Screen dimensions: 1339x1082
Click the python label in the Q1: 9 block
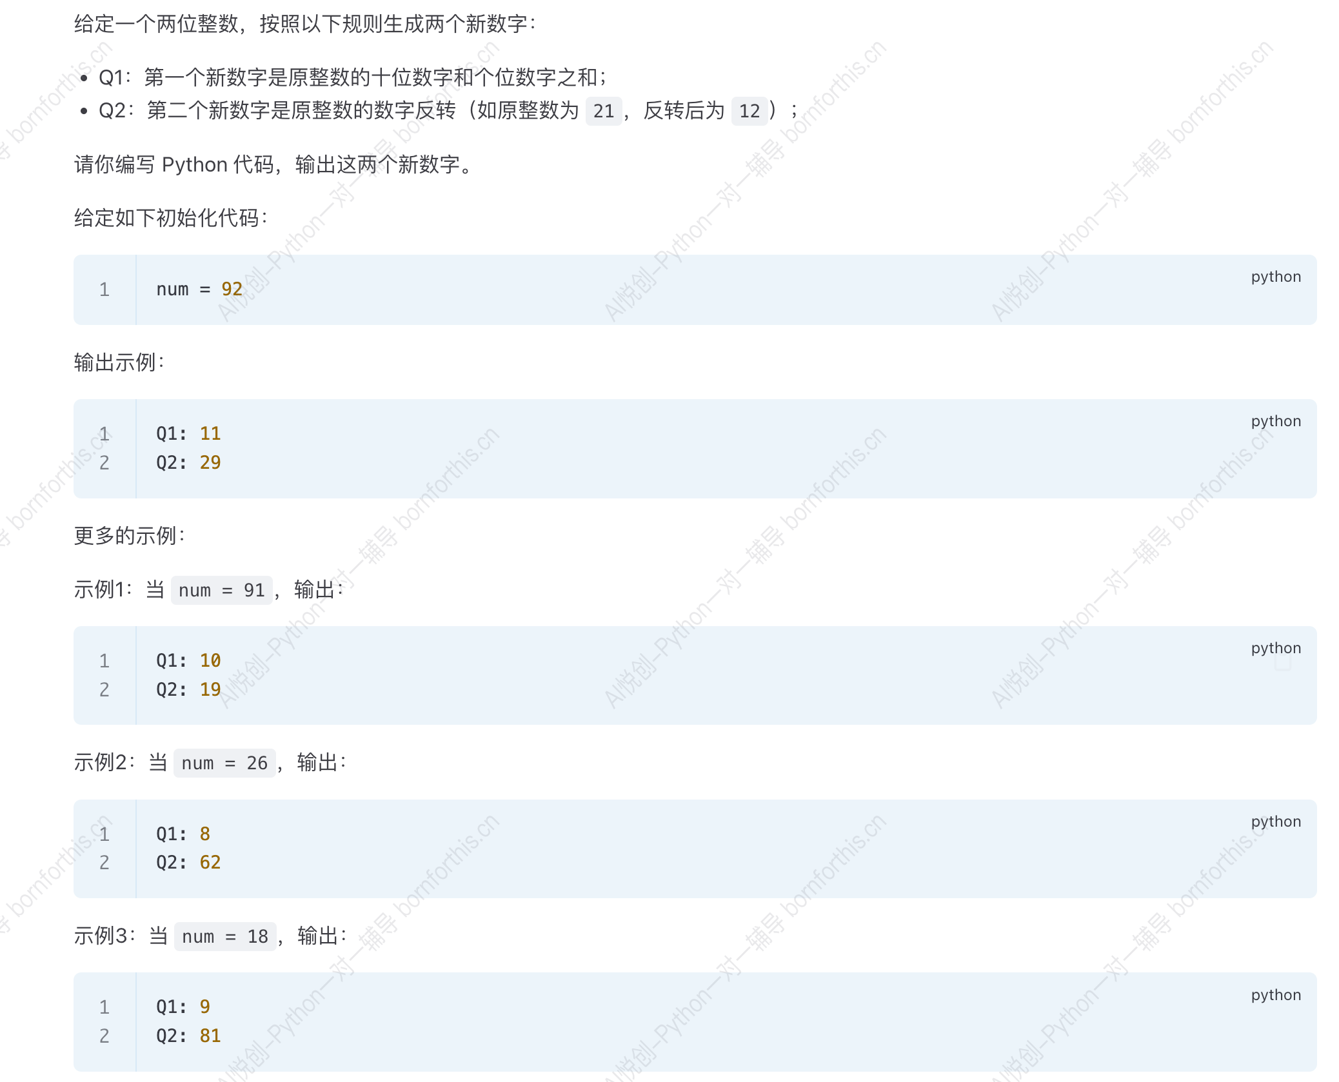(x=1276, y=994)
